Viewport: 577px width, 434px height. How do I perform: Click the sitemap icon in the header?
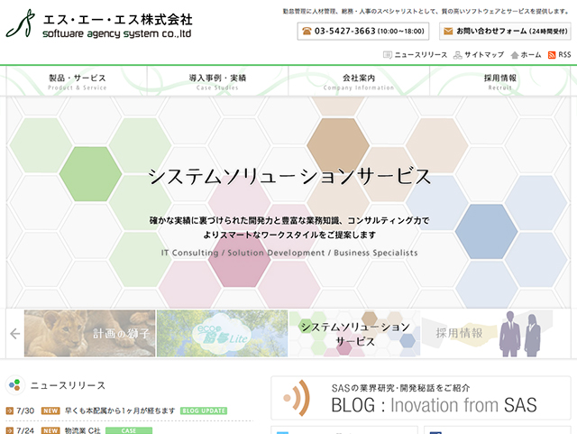(x=457, y=55)
